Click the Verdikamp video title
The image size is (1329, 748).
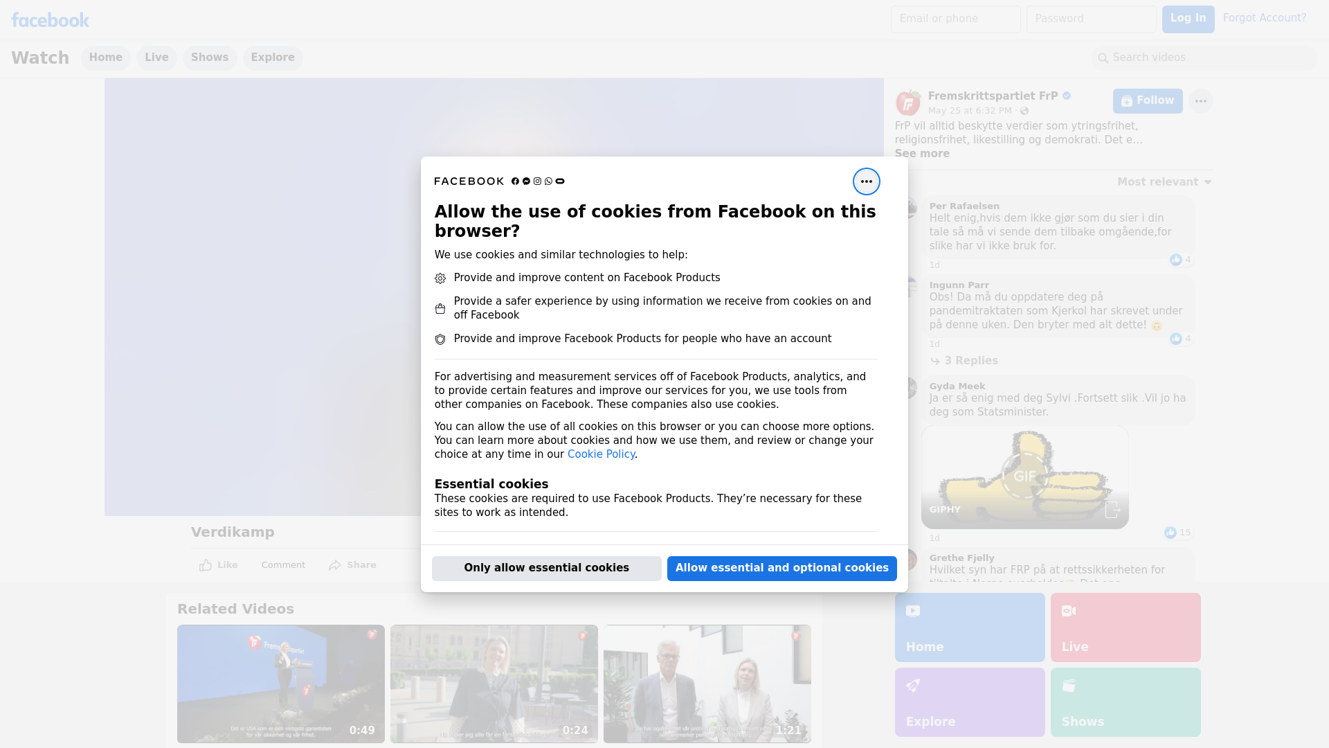pos(233,533)
